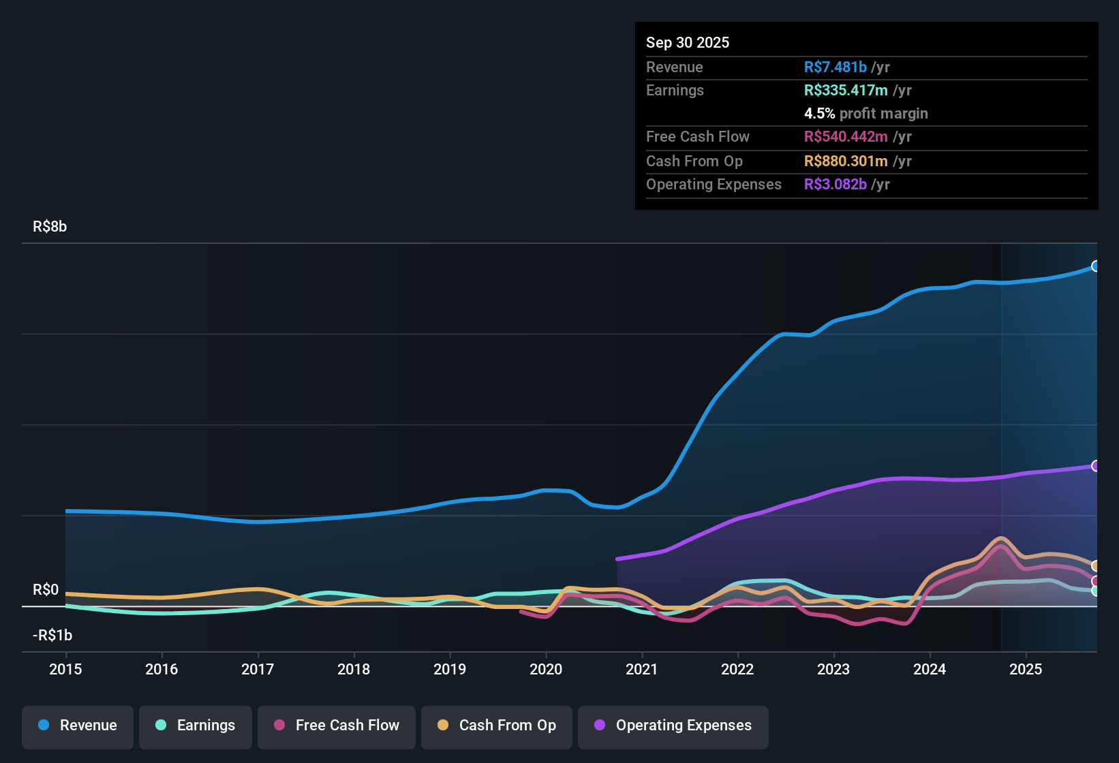1119x763 pixels.
Task: Select the 2020 year label on axis
Action: click(546, 670)
